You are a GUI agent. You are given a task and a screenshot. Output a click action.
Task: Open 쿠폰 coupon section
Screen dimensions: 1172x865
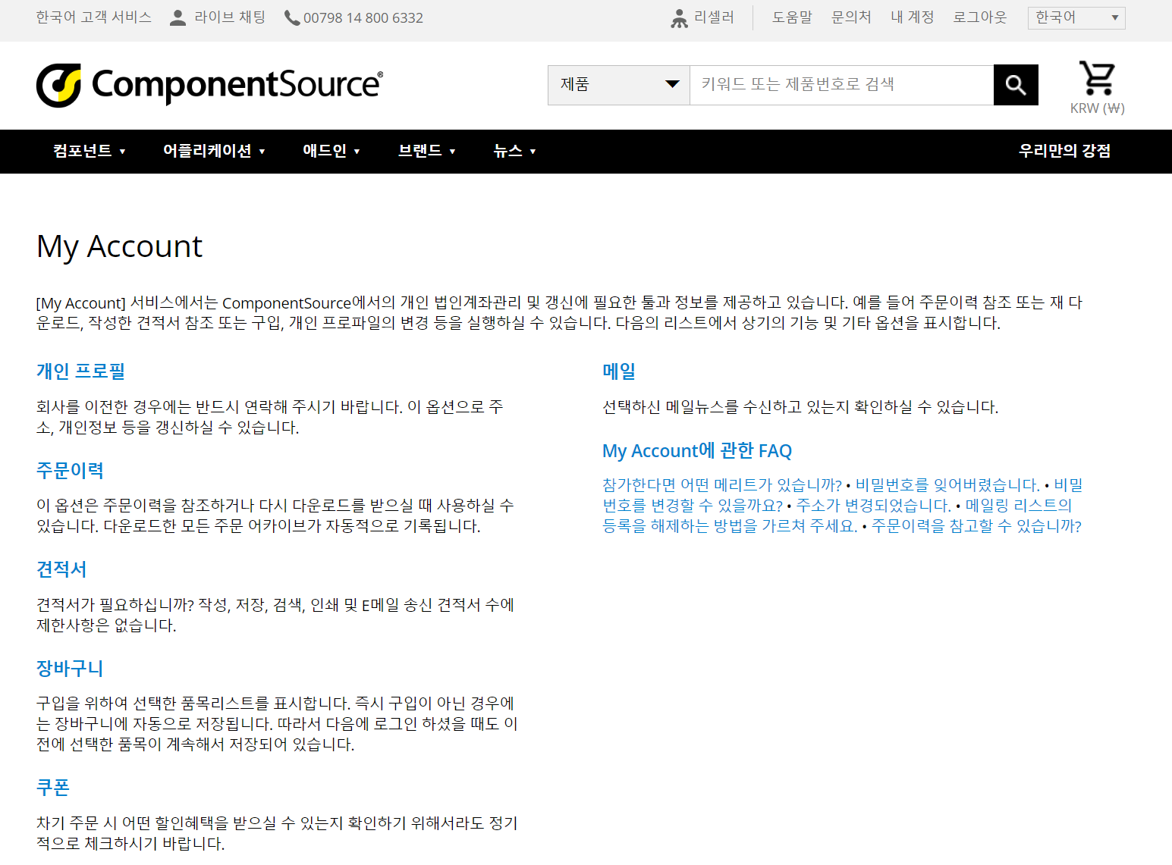coord(53,788)
